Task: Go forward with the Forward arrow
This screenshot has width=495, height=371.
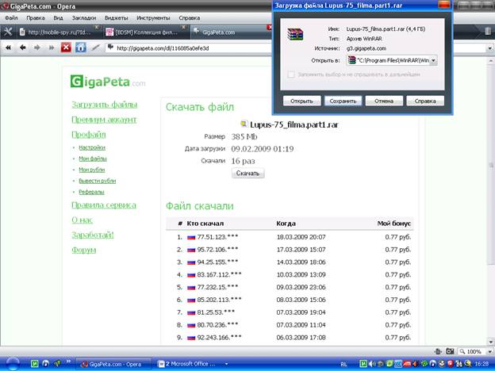Action: coord(37,48)
